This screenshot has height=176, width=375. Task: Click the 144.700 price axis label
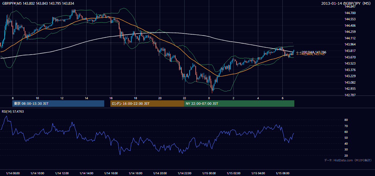[x=350, y=13]
